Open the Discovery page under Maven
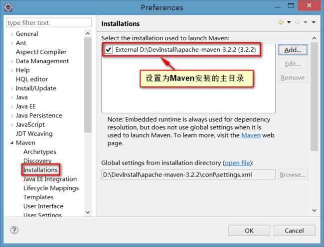Image resolution: width=324 pixels, height=247 pixels. click(x=37, y=161)
